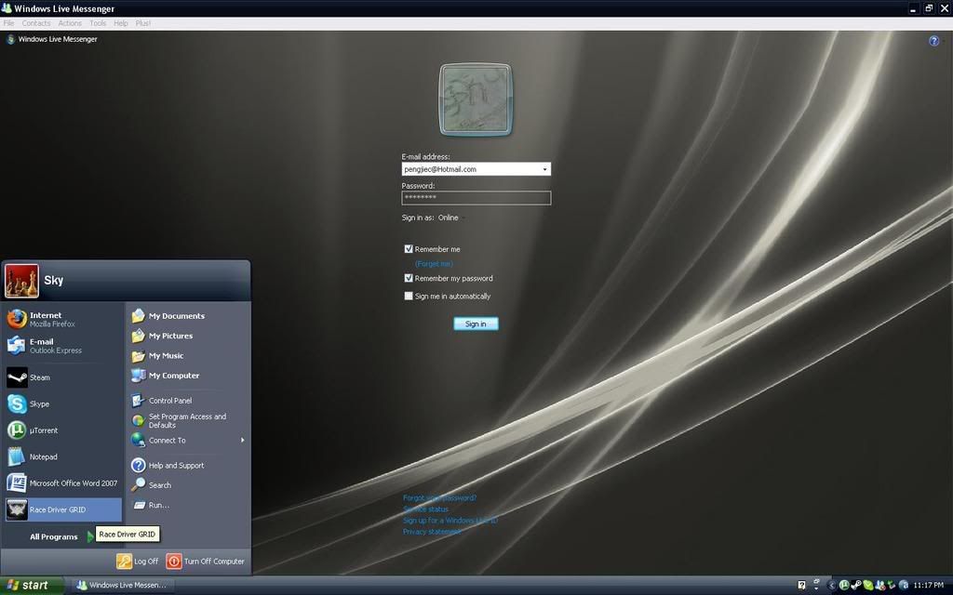The image size is (953, 595).
Task: Click the µTorrent icon in system tray
Action: 843,586
